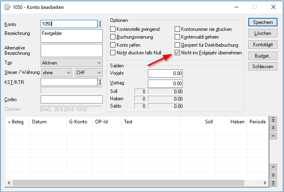Click the G-Konto column header
Screen dimensions: 284x192
80,122
